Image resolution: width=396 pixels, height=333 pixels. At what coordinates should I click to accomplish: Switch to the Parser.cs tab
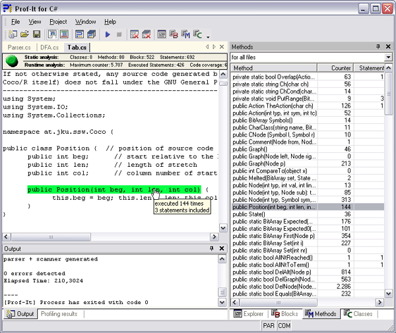(19, 47)
